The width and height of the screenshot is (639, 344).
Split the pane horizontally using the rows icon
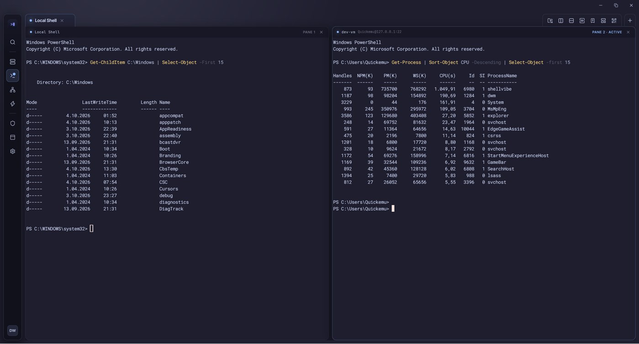[x=571, y=21]
